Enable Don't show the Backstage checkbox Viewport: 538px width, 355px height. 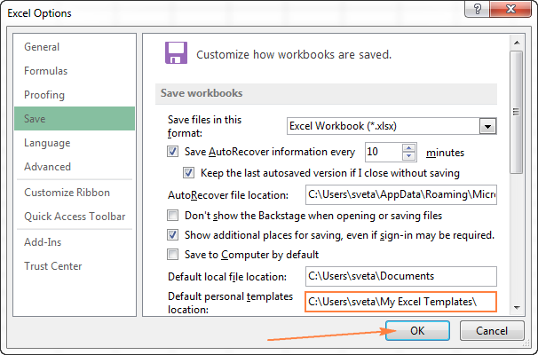tap(172, 215)
